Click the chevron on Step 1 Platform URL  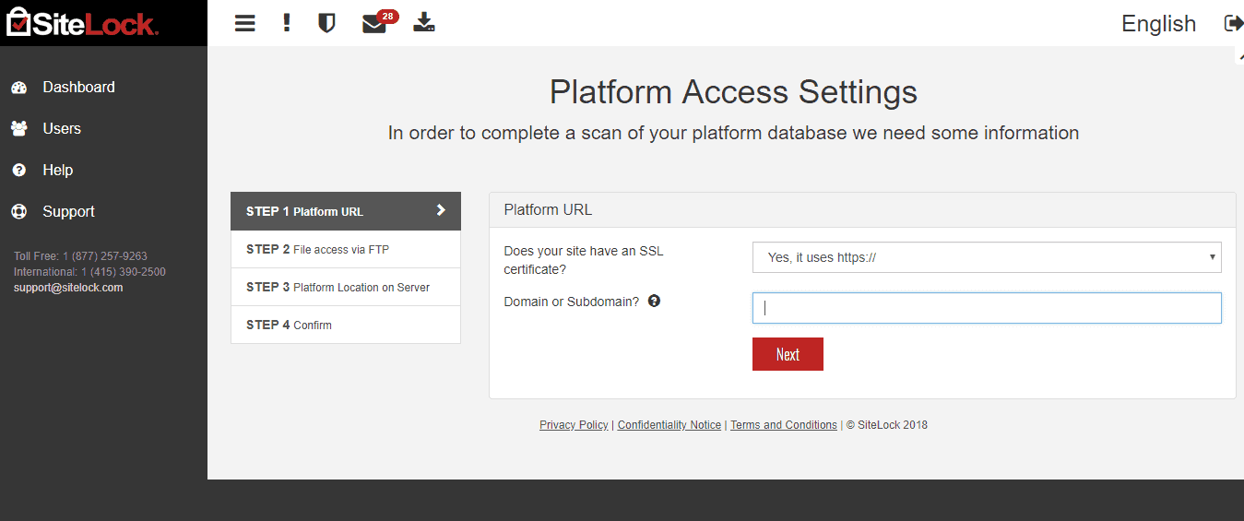(441, 210)
